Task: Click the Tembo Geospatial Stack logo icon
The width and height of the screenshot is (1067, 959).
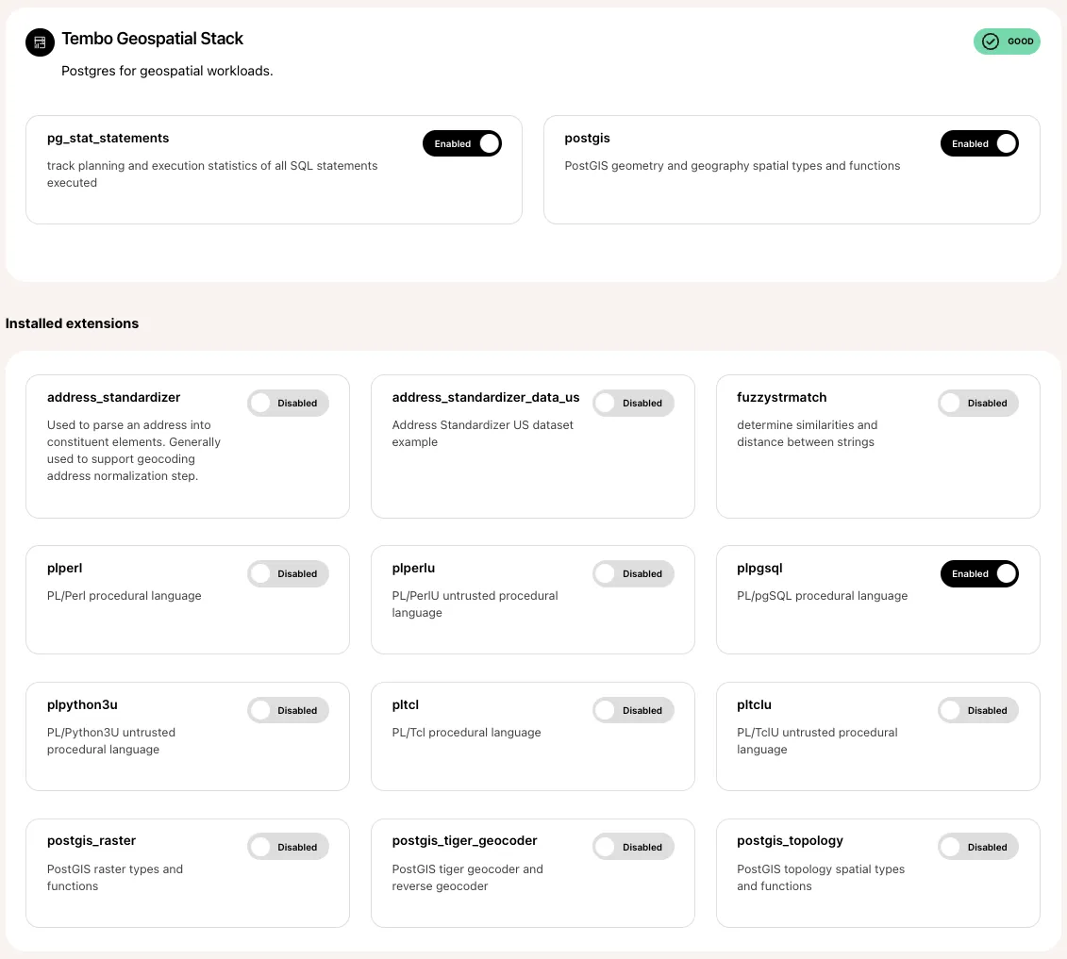Action: pyautogui.click(x=41, y=42)
